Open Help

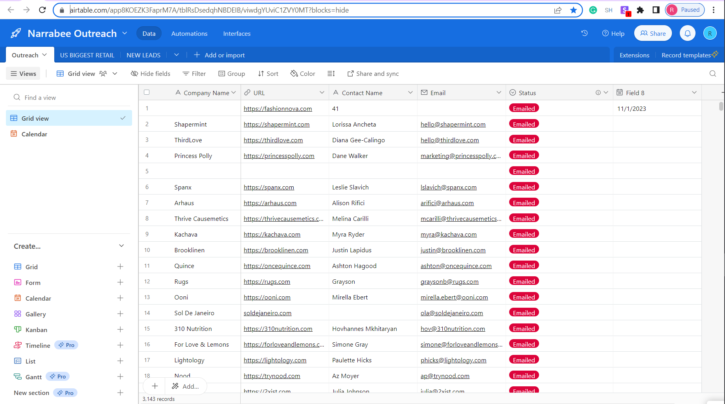[613, 33]
